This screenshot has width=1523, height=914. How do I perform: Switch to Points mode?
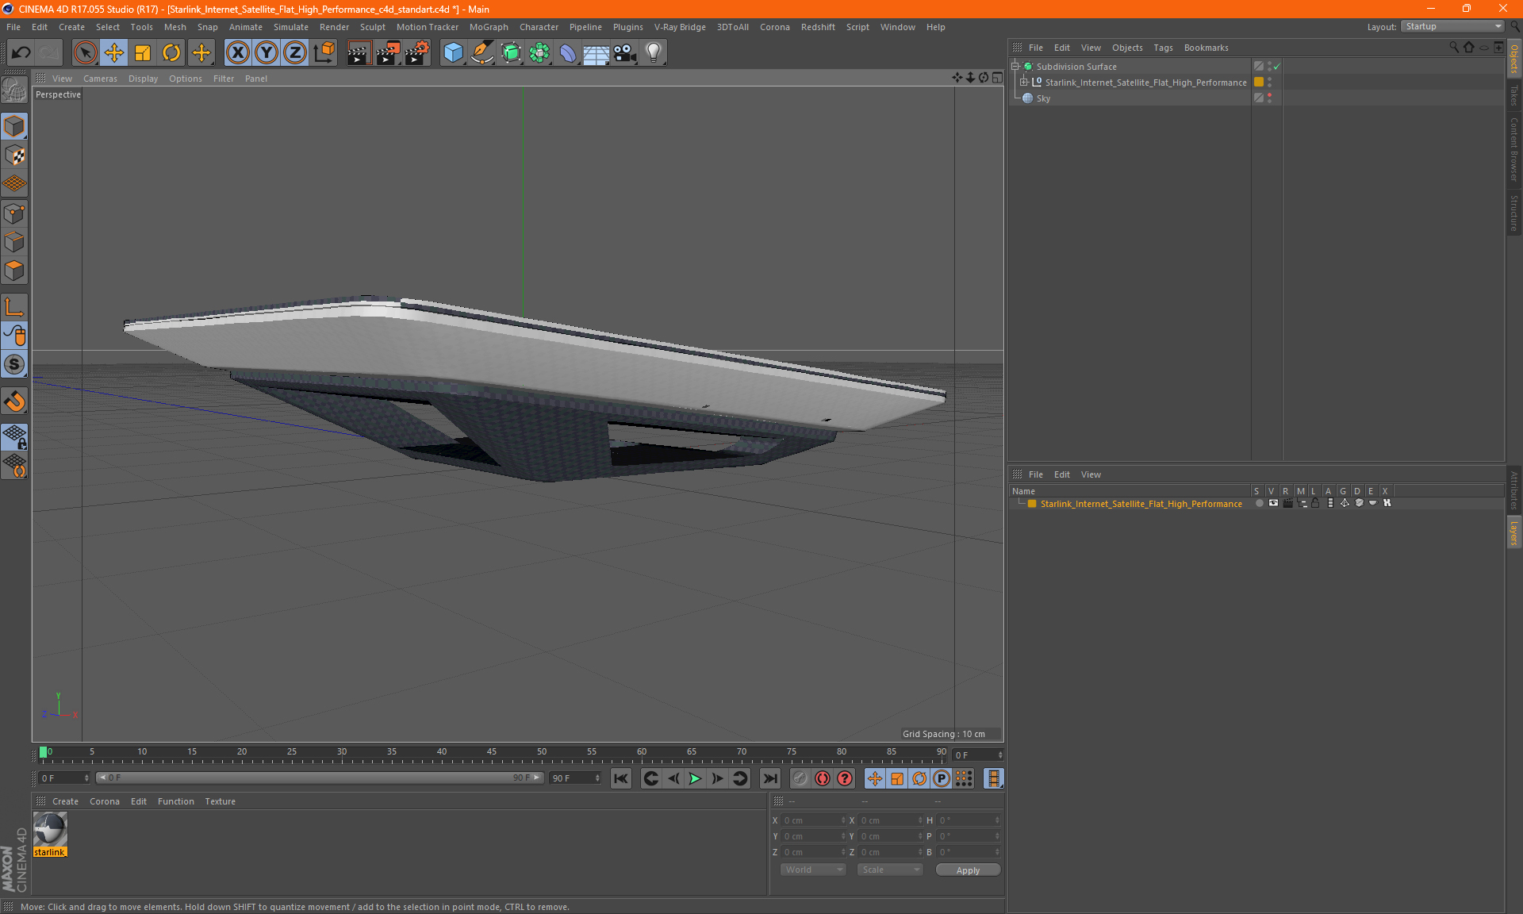[x=14, y=213]
